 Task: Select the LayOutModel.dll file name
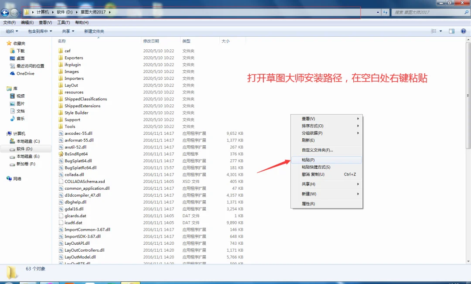point(80,257)
